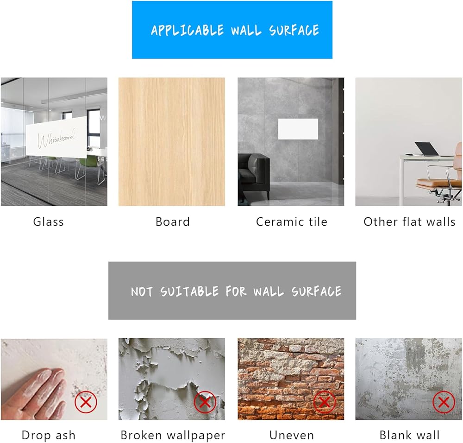Select the wooden Board thumbnail
463x443 pixels.
[x=172, y=141]
